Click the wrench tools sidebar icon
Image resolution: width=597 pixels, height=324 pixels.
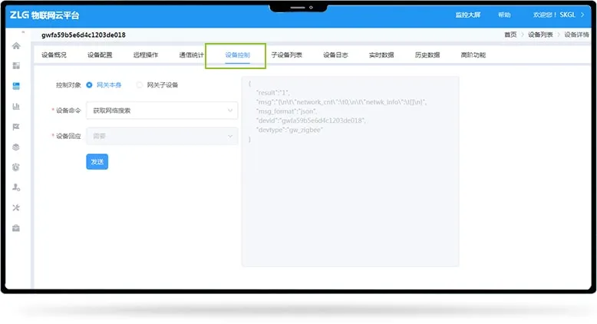click(16, 207)
